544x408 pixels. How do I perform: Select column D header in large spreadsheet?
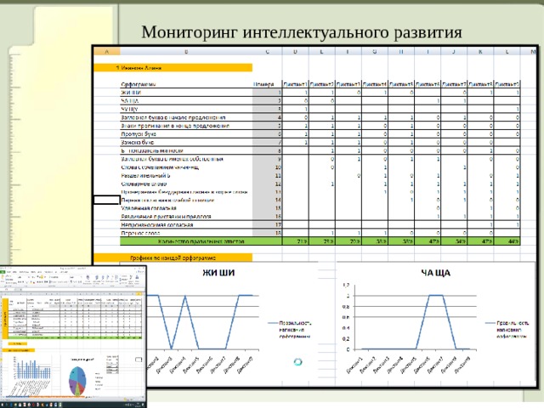tap(295, 52)
